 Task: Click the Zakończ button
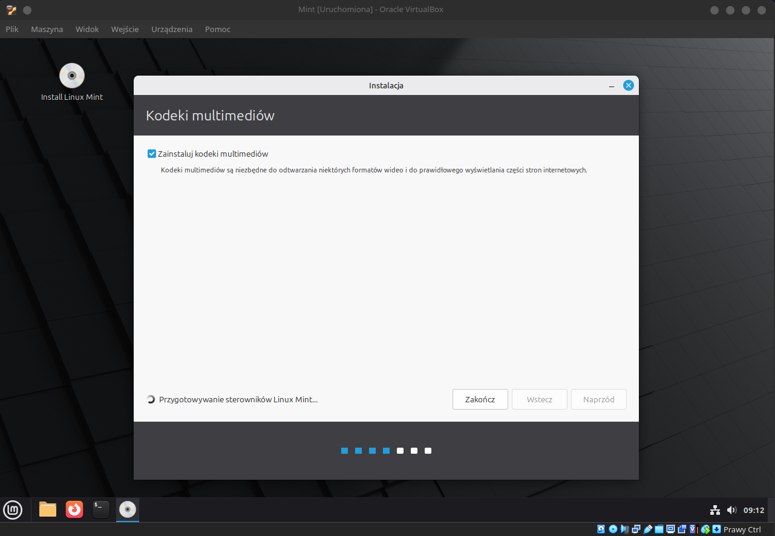[480, 399]
